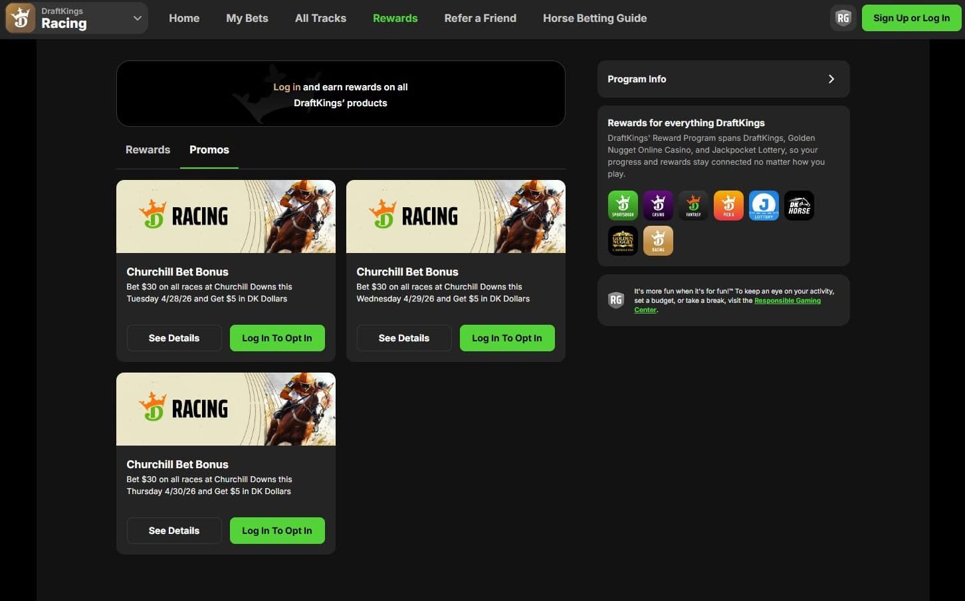Image resolution: width=965 pixels, height=601 pixels.
Task: Switch to the Rewards tab
Action: point(148,150)
